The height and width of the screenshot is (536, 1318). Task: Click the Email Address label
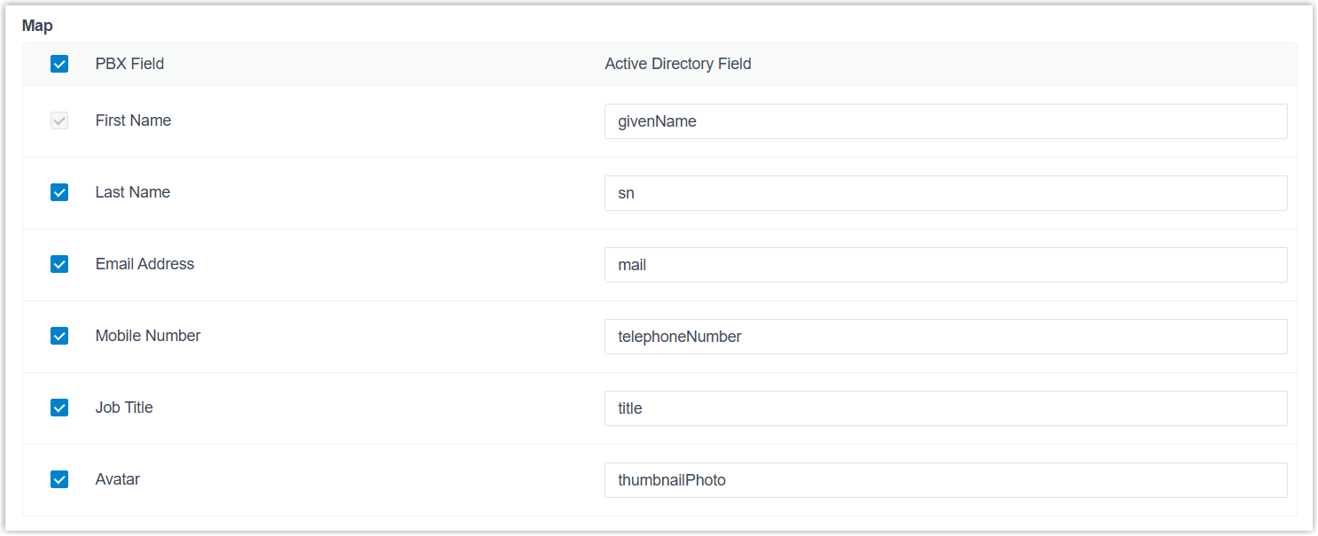(144, 264)
